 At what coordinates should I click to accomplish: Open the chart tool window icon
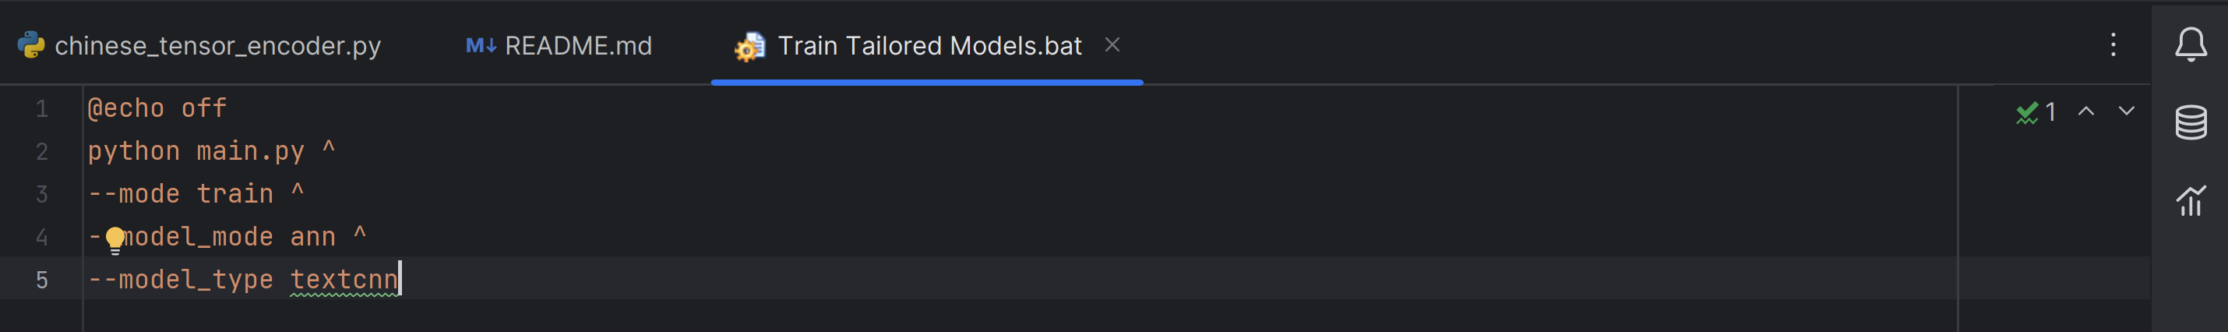tap(2190, 201)
